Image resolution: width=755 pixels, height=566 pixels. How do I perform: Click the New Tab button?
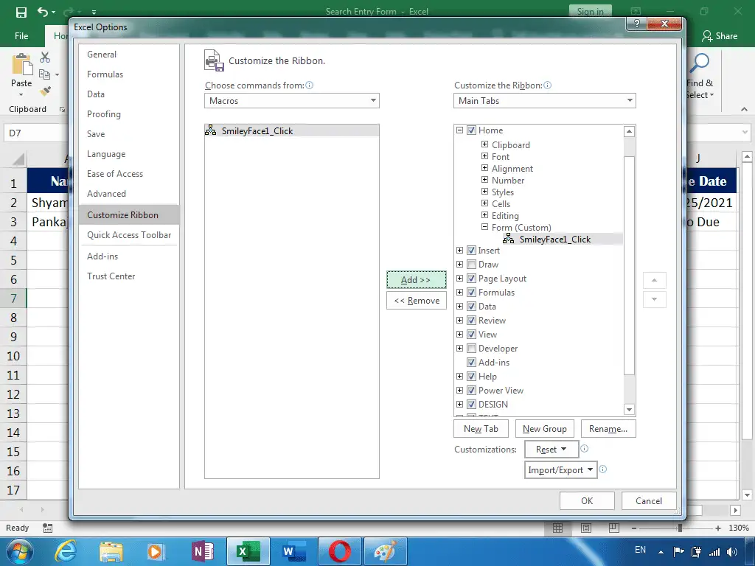click(x=481, y=428)
